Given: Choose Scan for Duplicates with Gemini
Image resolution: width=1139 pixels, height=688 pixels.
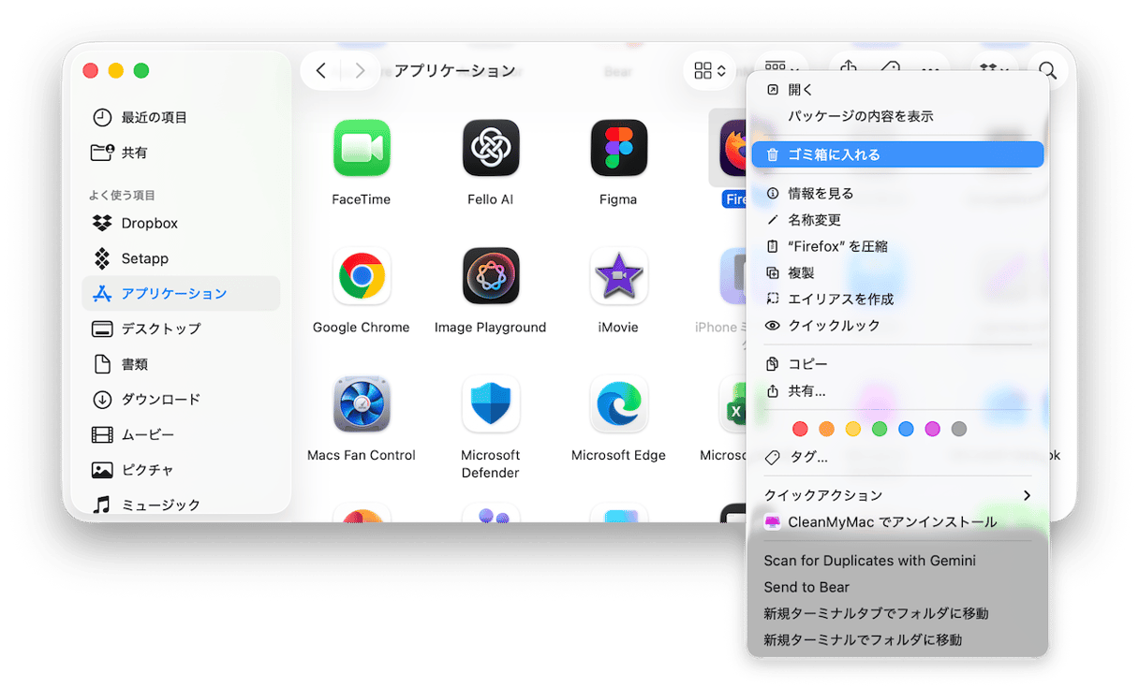Looking at the screenshot, I should [x=897, y=561].
